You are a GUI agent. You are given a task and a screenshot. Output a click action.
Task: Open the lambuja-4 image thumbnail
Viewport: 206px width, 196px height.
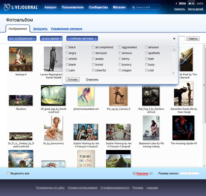click(21, 59)
